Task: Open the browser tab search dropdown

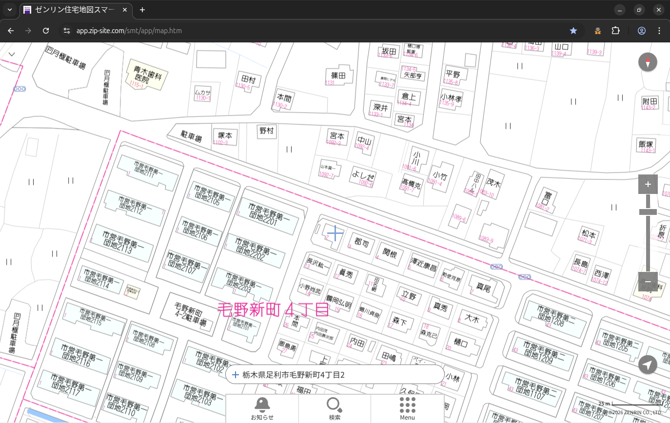Action: [x=10, y=10]
